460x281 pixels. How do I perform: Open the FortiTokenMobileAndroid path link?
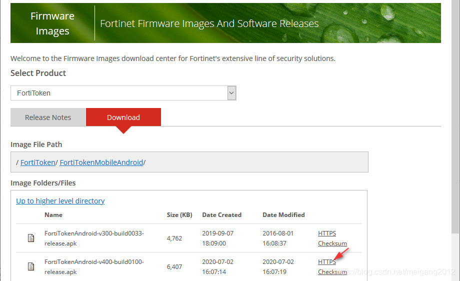pyautogui.click(x=101, y=162)
